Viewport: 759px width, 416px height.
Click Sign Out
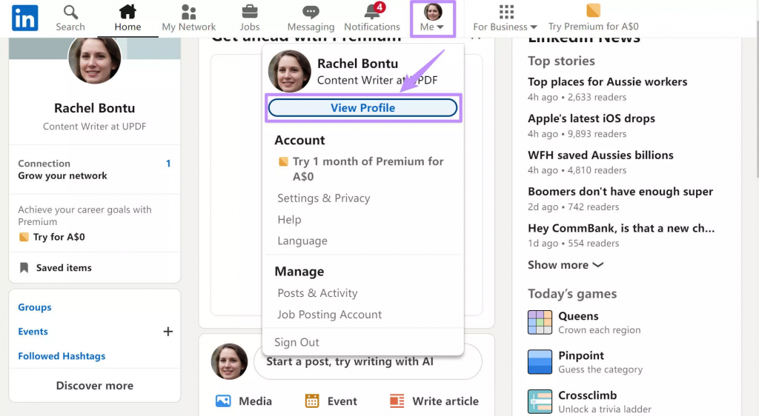coord(296,342)
